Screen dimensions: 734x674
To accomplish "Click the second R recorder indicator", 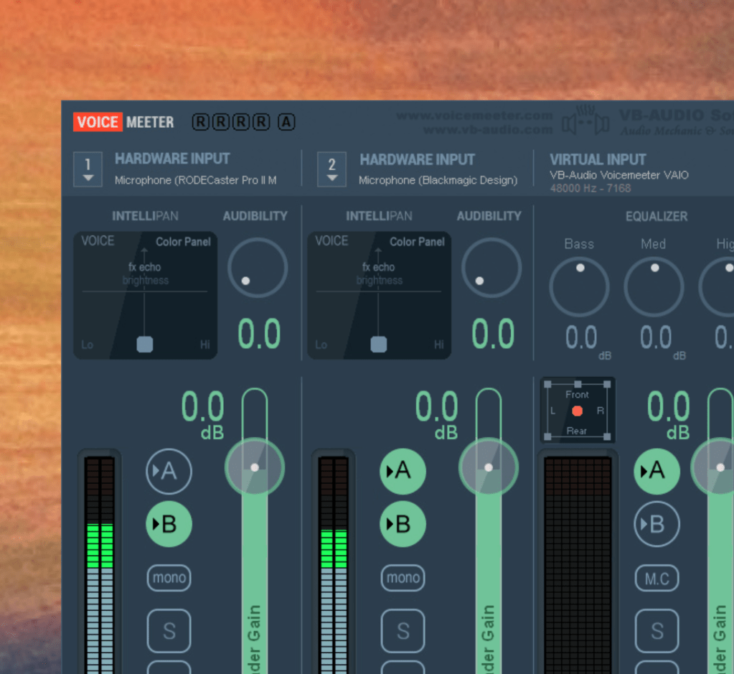I will [221, 122].
